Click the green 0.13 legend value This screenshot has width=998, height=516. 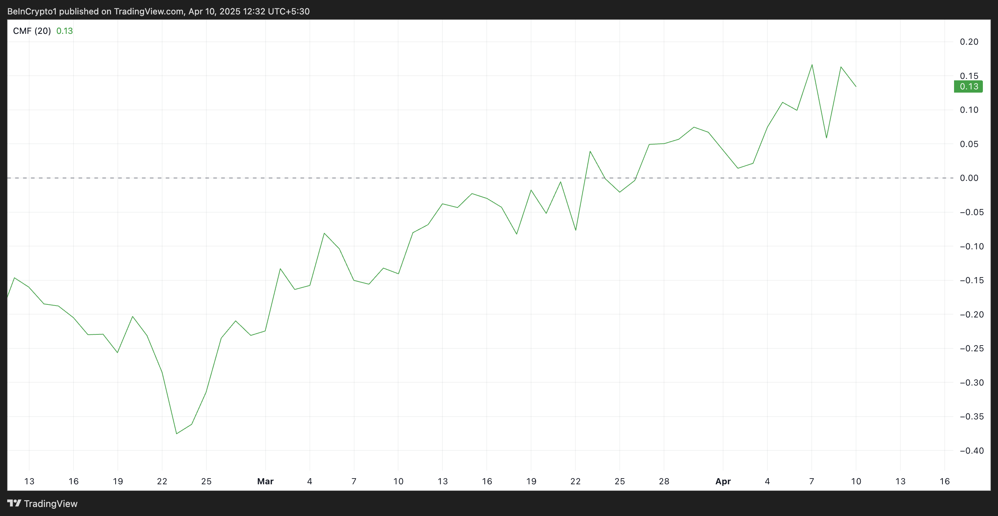pyautogui.click(x=64, y=31)
